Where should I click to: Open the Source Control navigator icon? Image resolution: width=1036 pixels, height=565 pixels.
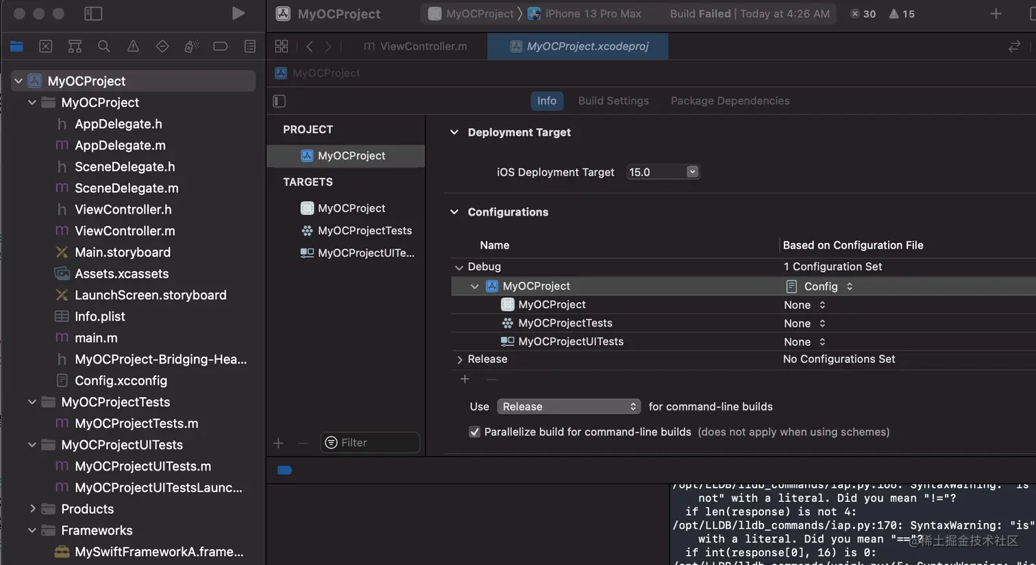(46, 47)
